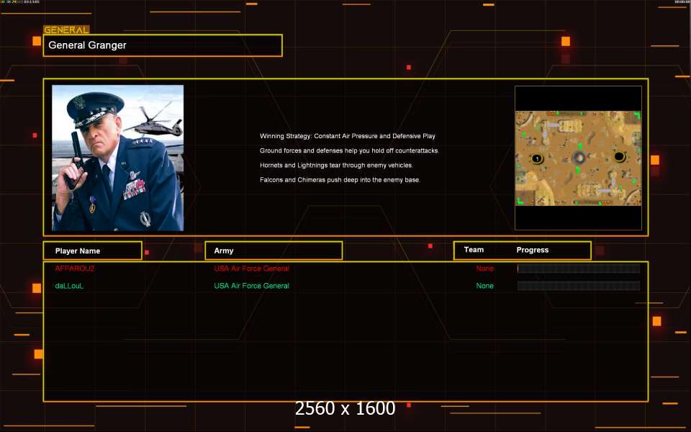Select the empty right start position on minimap
The width and height of the screenshot is (691, 432).
coord(619,157)
